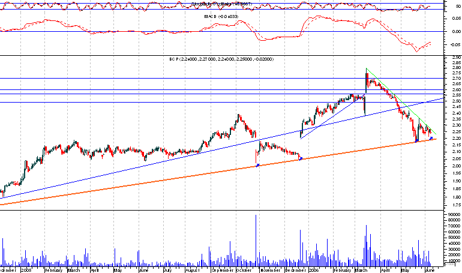Click the 1.90 price axis label

457,181
